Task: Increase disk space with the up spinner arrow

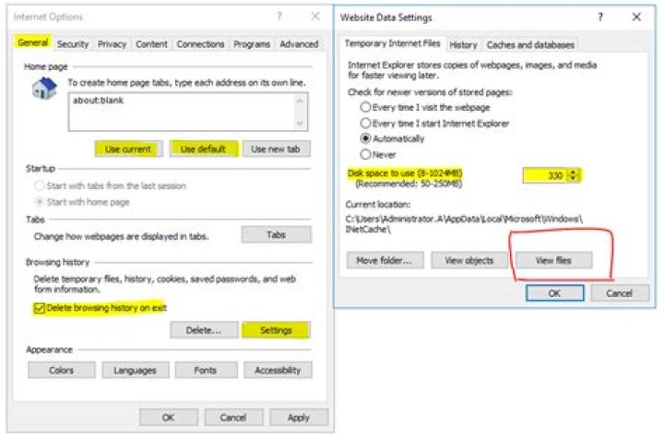Action: (x=573, y=172)
